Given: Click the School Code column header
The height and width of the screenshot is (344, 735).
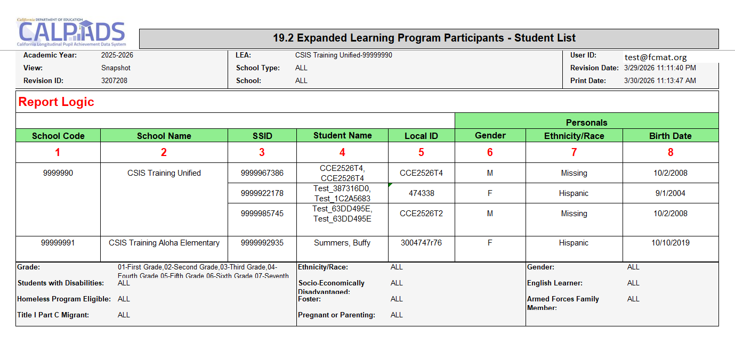Looking at the screenshot, I should click(x=58, y=136).
